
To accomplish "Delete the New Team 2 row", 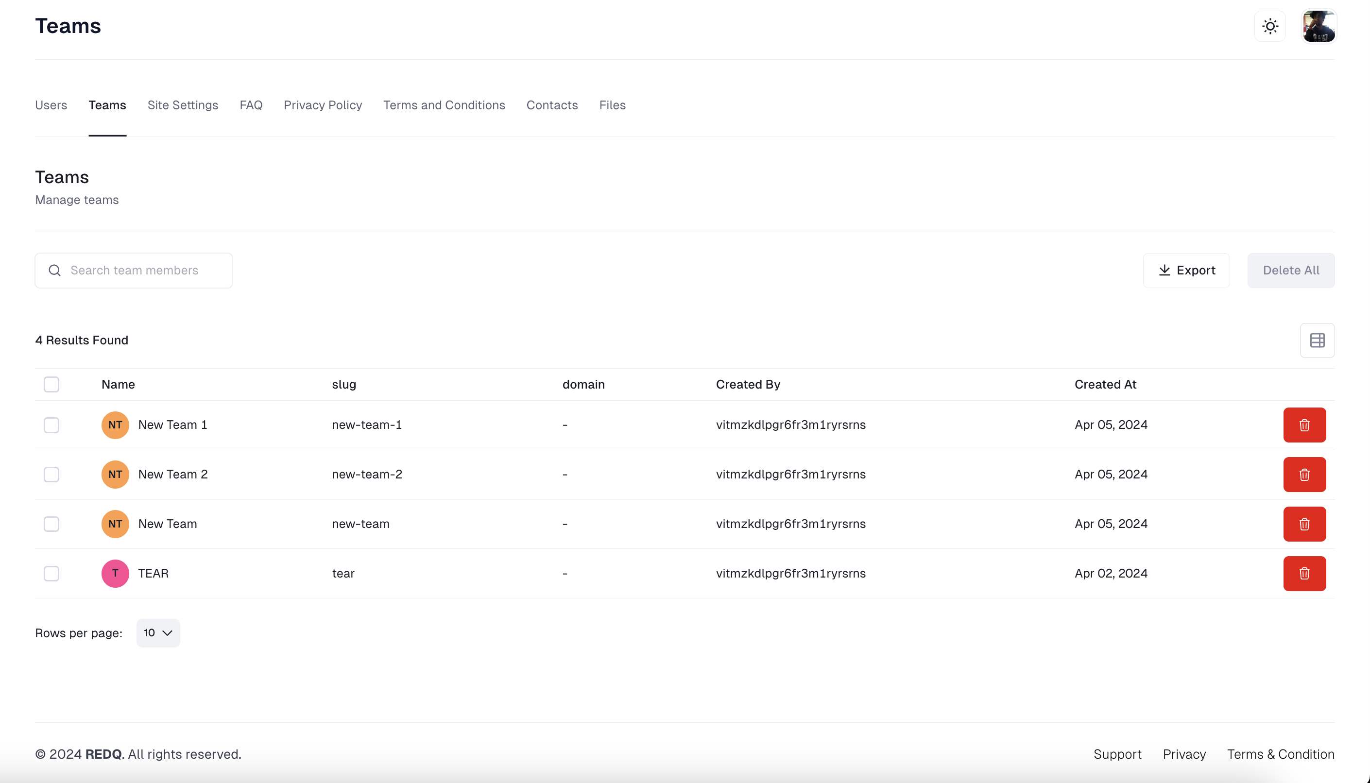I will point(1304,474).
